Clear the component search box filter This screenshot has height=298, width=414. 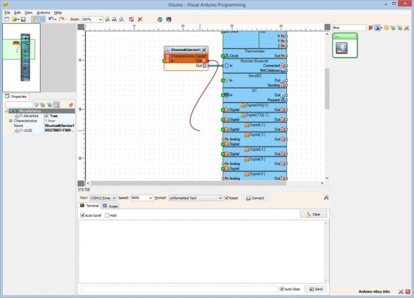click(370, 27)
